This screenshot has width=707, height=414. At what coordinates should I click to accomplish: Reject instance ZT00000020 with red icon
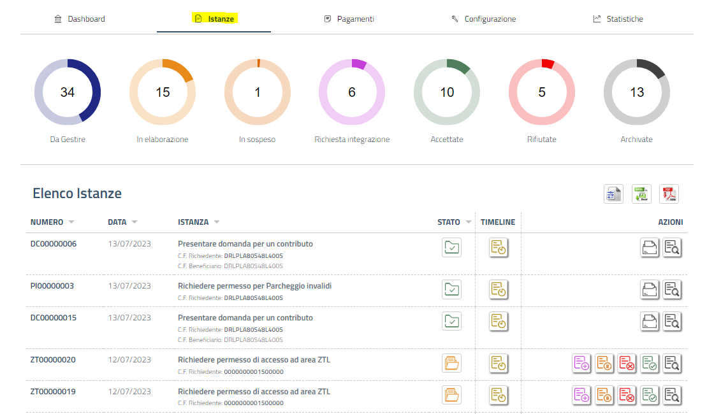pos(627,364)
